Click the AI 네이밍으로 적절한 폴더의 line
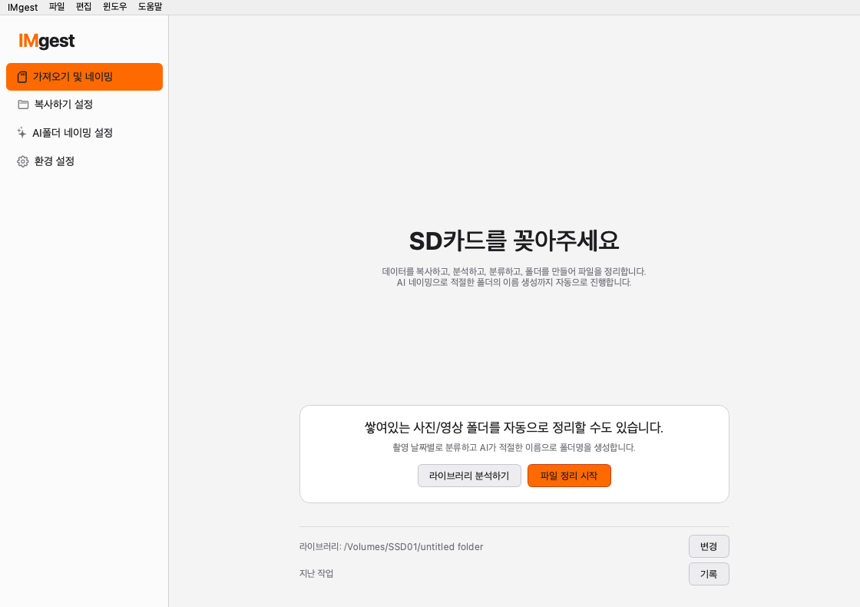Viewport: 860px width, 607px height. pyautogui.click(x=514, y=283)
